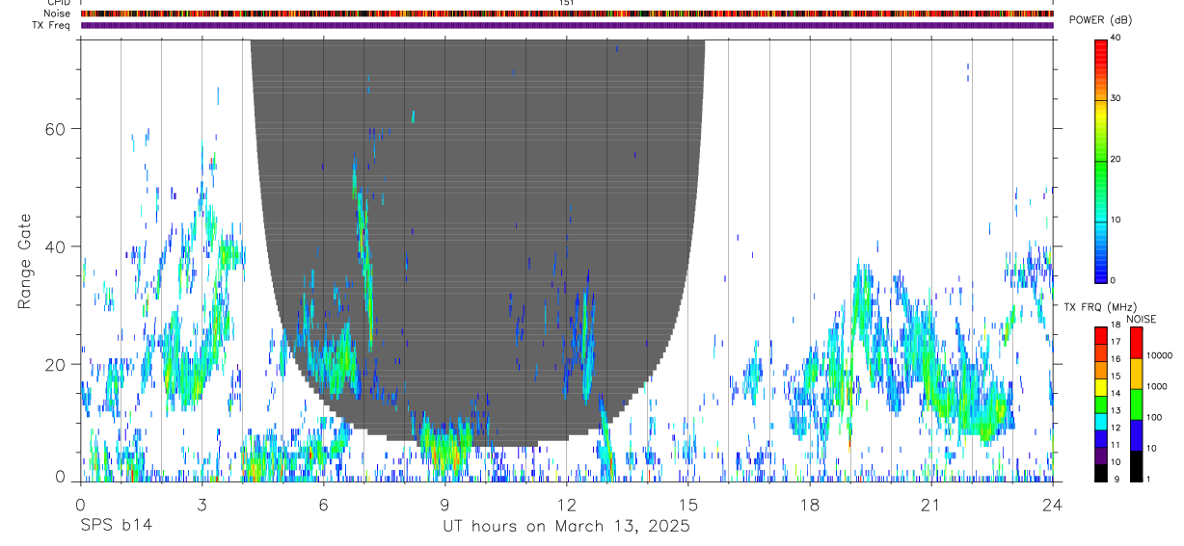Click the TX FRQ (MHz) legend title
Viewport: 1184px width, 546px height.
1099,306
